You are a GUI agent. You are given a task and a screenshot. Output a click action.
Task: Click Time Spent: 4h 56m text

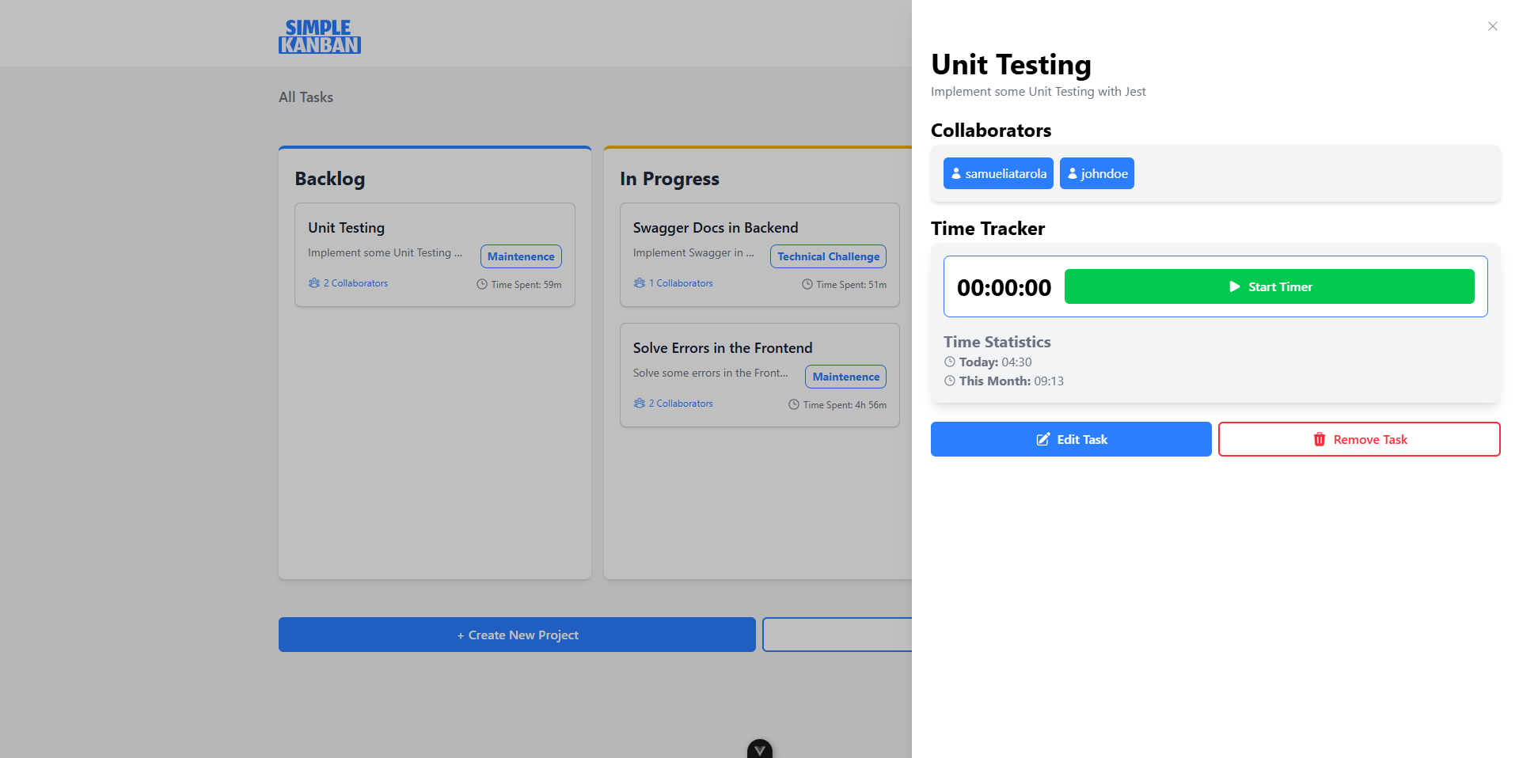pyautogui.click(x=845, y=405)
